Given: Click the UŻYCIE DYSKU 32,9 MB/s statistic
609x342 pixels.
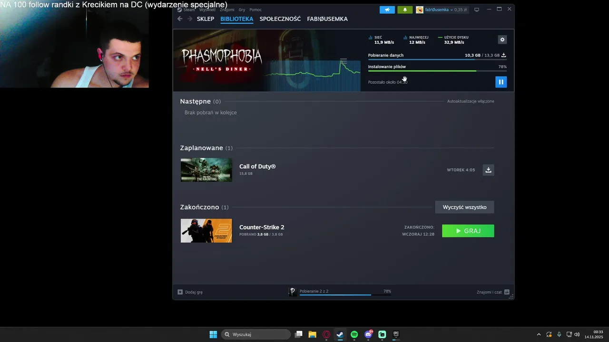Looking at the screenshot, I should click(454, 40).
